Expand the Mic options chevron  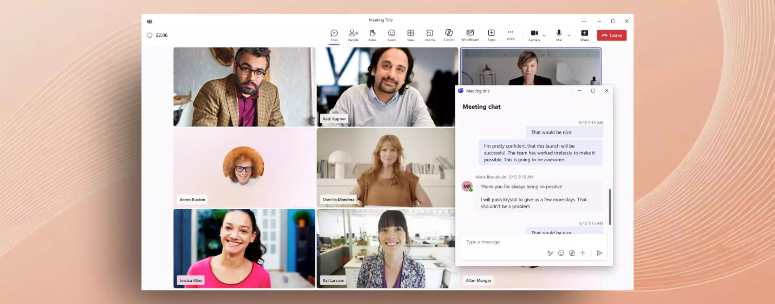tap(569, 35)
